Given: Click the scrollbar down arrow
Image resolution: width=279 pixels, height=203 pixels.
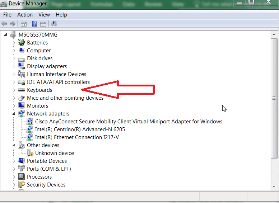Looking at the screenshot, I should [274, 187].
